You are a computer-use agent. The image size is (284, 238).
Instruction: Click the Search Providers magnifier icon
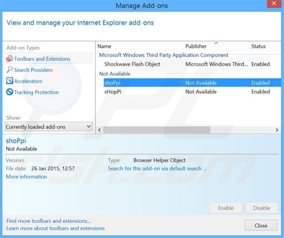click(x=9, y=70)
